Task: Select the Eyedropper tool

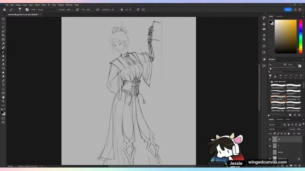Action: click(x=3, y=43)
